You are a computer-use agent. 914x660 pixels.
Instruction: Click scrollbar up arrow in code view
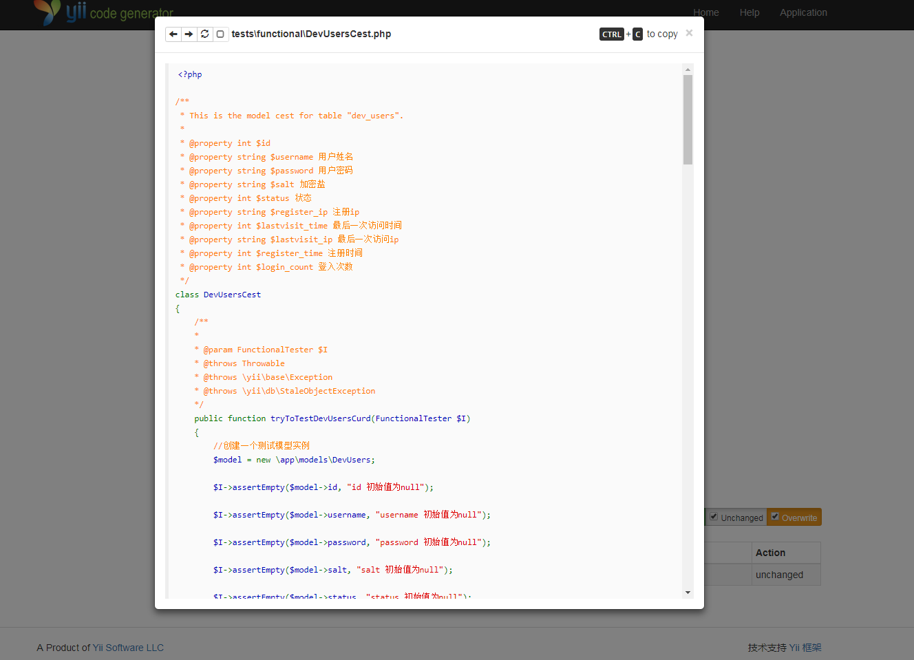pos(688,70)
